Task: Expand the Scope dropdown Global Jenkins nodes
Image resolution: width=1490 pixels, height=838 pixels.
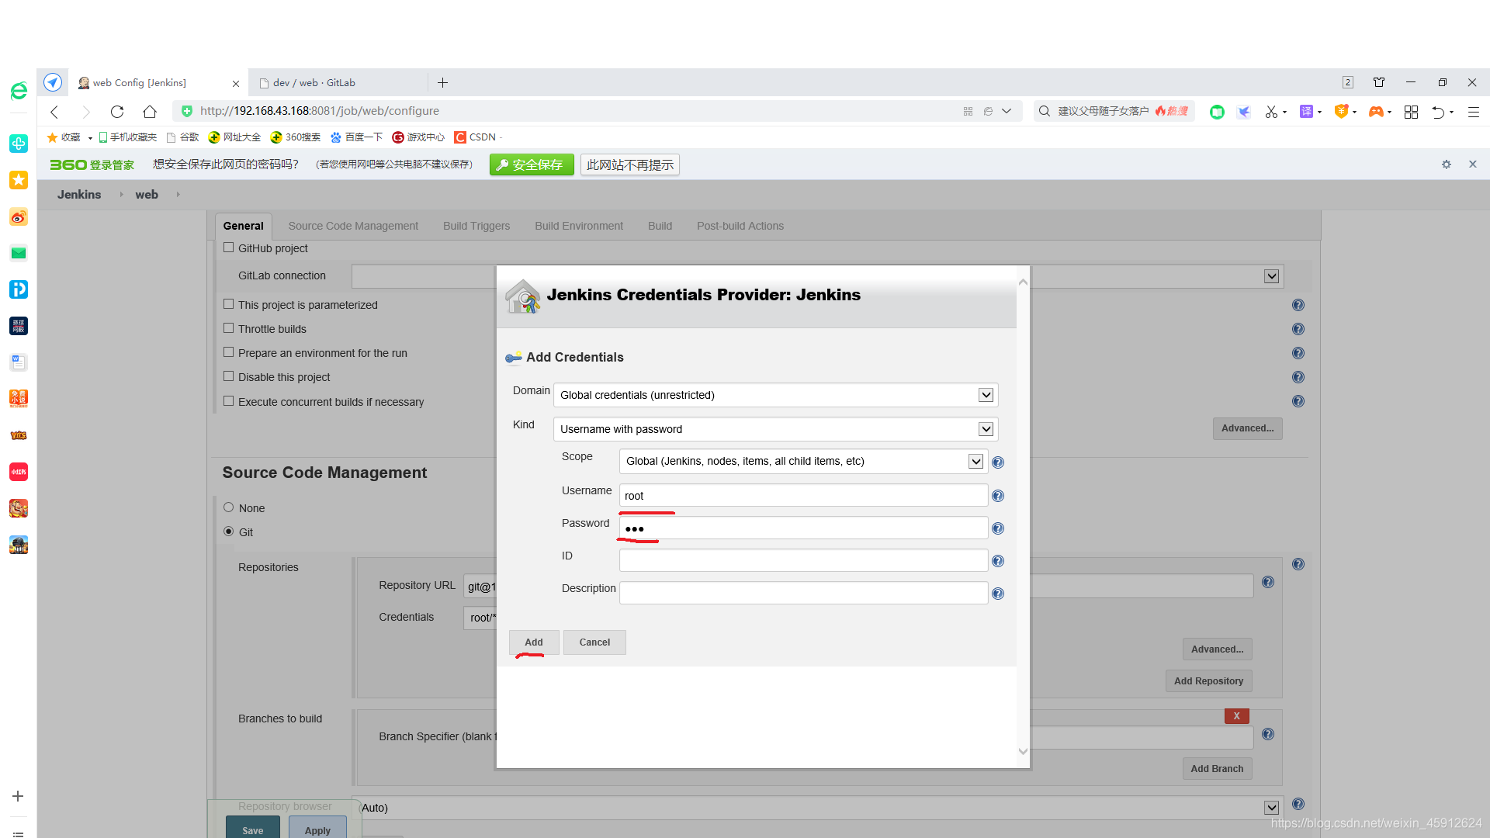Action: click(x=975, y=462)
